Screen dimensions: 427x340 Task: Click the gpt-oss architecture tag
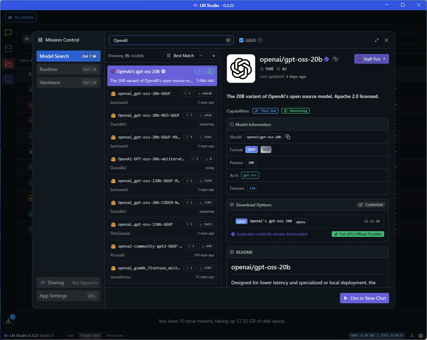click(x=250, y=175)
